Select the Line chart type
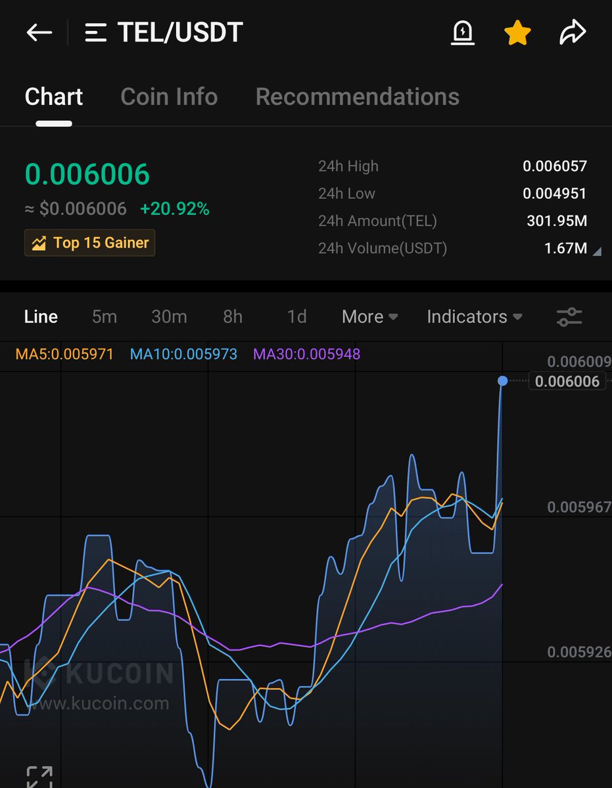Screen dimensions: 612x788 pos(41,317)
